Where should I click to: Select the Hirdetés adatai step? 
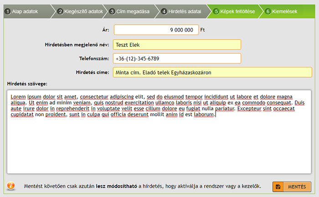point(184,11)
